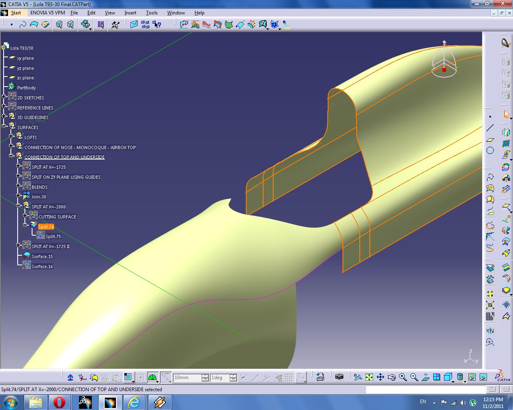Click the camera capture icon in bottom toolbar
This screenshot has height=410, width=513.
tap(339, 377)
